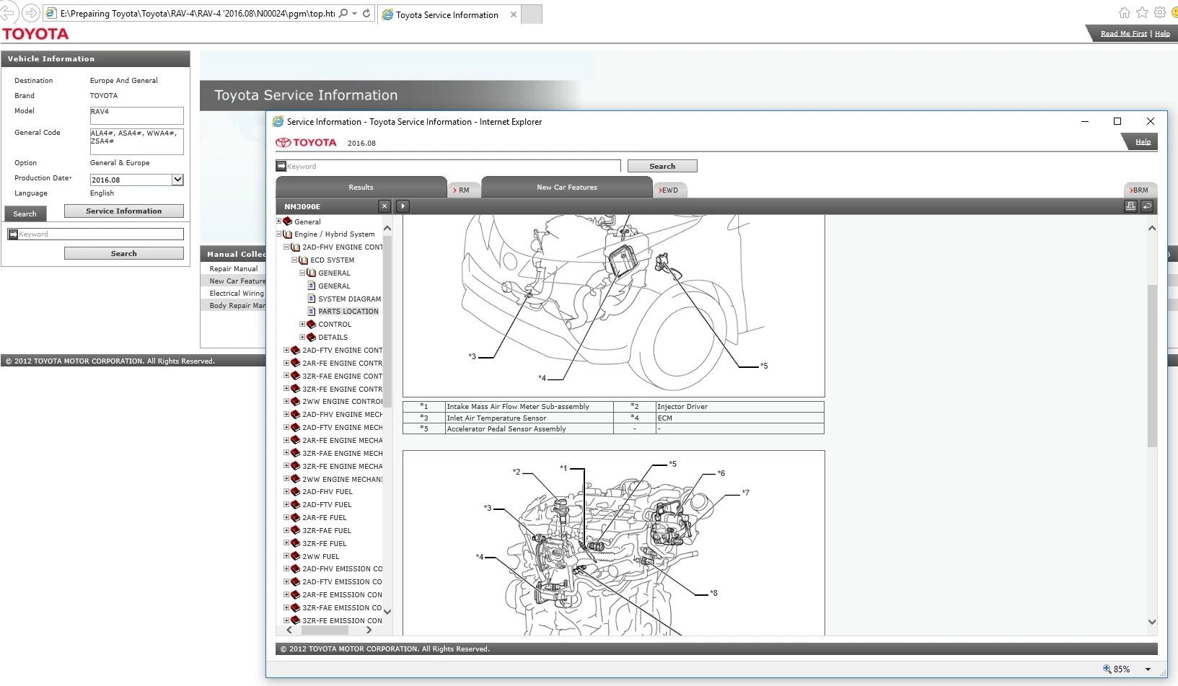
Task: Expand the CONTROL tree node
Action: click(302, 324)
